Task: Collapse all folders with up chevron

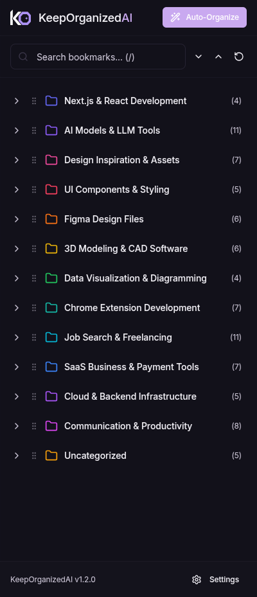Action: [x=218, y=57]
